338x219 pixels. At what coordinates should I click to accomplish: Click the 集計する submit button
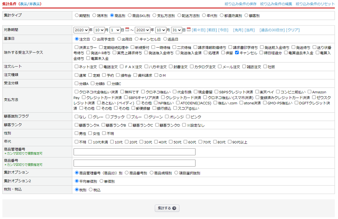(x=167, y=208)
